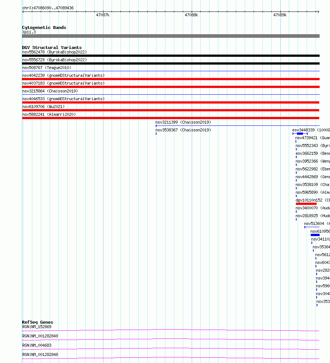Click nsv3538367 (Chaisson2019) variant label
Viewport: 330px width, 363px height.
tap(183, 130)
